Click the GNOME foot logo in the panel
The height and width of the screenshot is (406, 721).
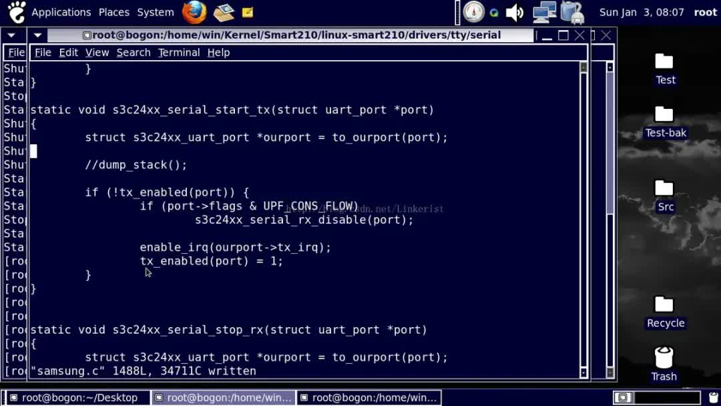pos(15,12)
